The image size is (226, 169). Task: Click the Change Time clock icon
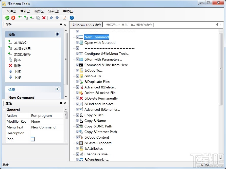pyautogui.click(x=81, y=154)
